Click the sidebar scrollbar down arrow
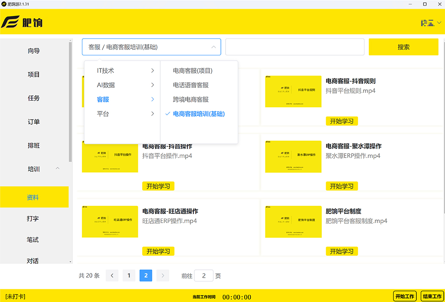The height and width of the screenshot is (302, 445). pyautogui.click(x=70, y=262)
